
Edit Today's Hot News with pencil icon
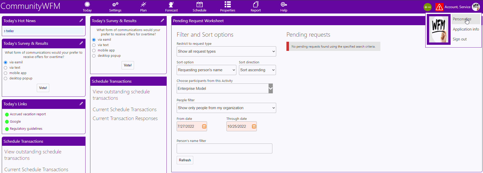pyautogui.click(x=81, y=21)
